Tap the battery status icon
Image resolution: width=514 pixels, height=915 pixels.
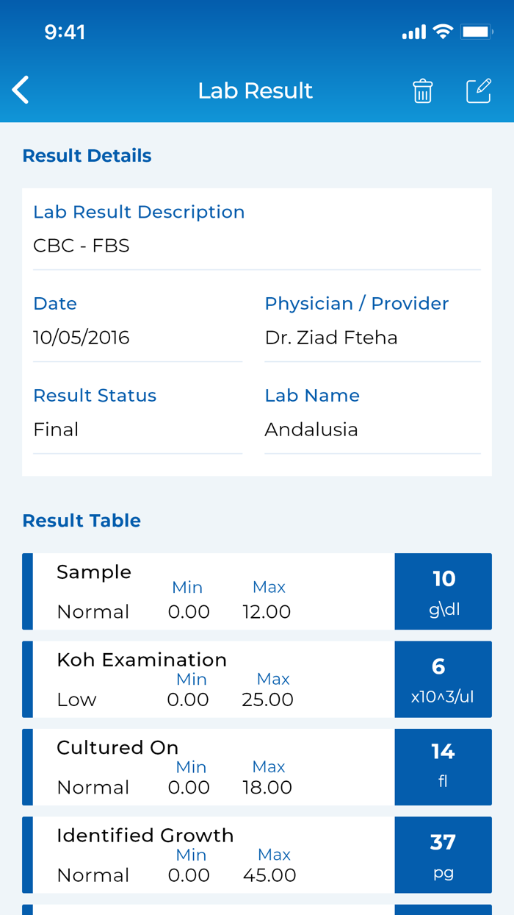(x=476, y=32)
